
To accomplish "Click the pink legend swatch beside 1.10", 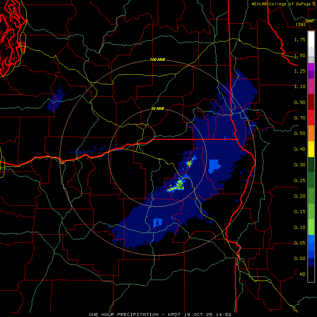I will tap(311, 86).
